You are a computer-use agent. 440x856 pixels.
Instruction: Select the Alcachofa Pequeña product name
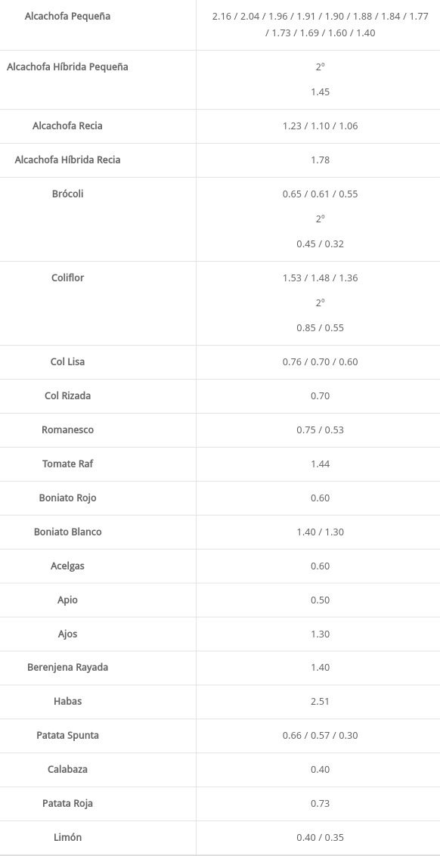point(68,17)
